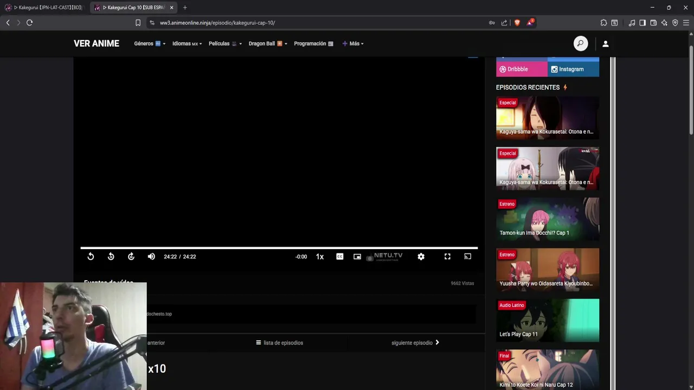Open lista de episodios
This screenshot has width=694, height=390.
point(279,343)
